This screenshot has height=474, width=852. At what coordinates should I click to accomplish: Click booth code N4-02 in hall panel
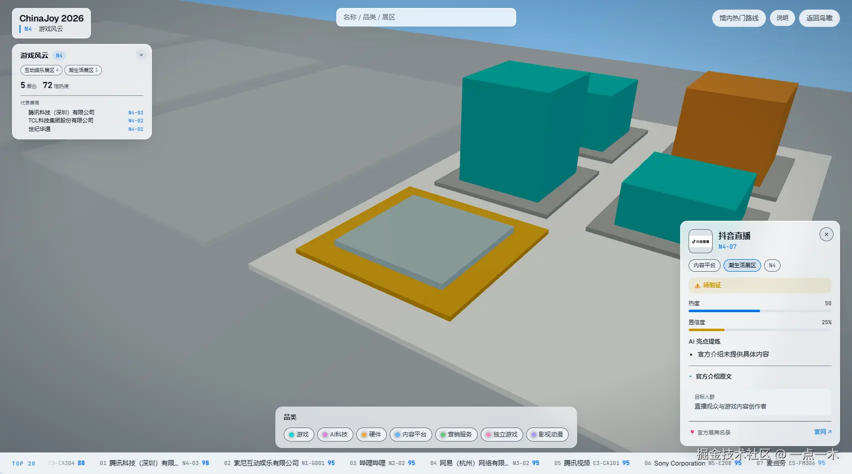pos(136,121)
